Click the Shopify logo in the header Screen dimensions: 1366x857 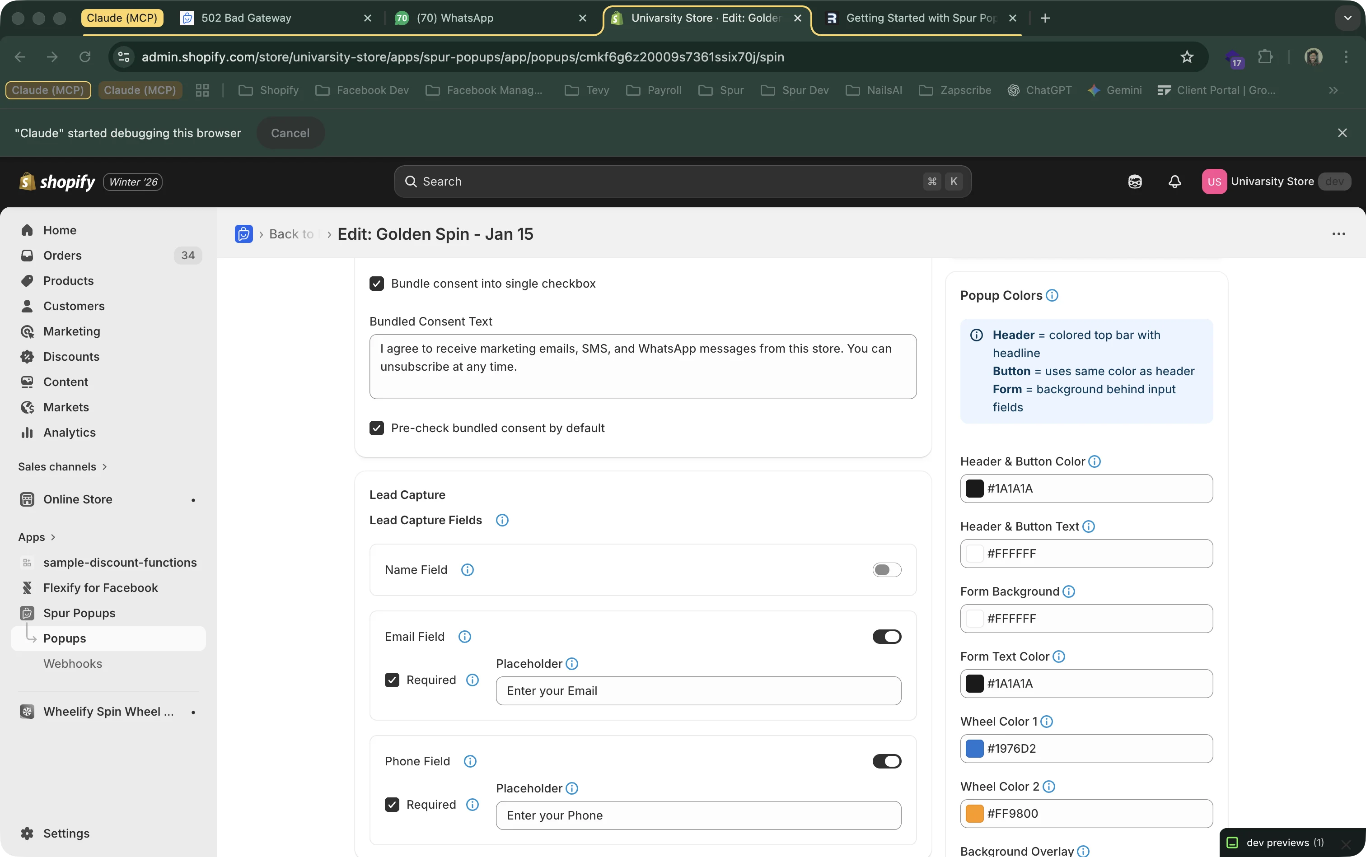point(57,182)
